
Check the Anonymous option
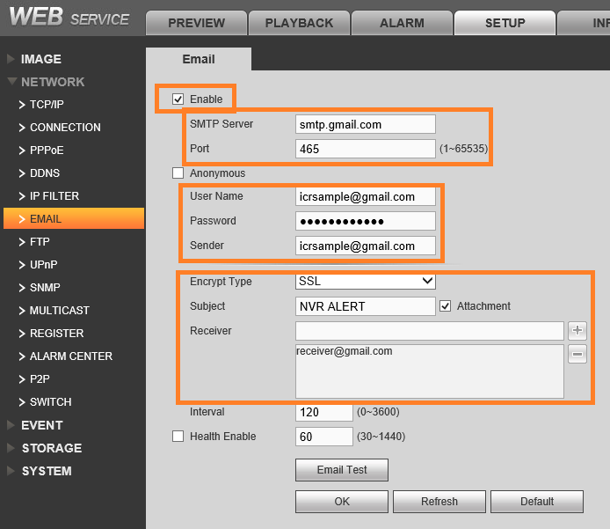click(x=178, y=173)
